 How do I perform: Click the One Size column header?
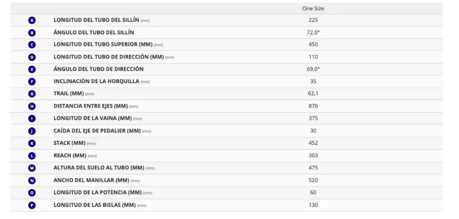[x=313, y=8]
